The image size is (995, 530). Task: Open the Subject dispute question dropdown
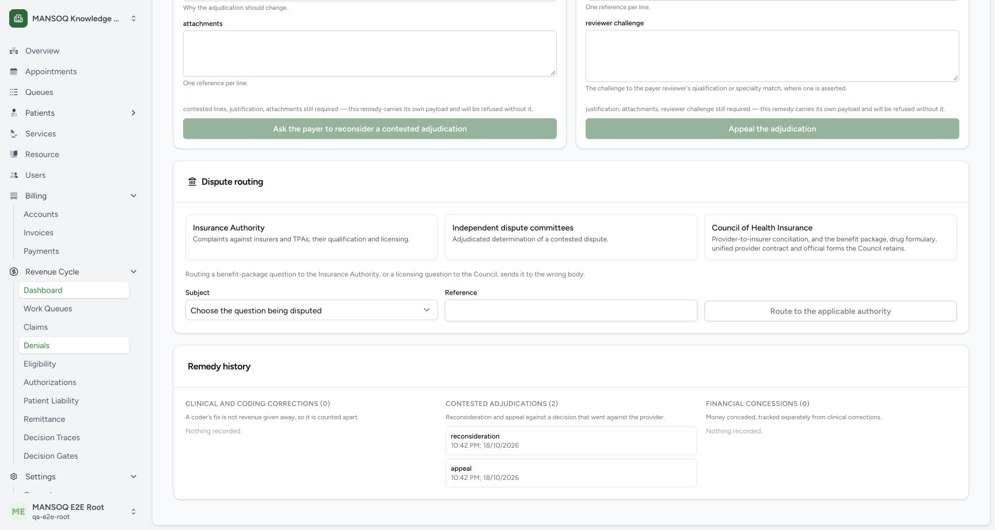point(312,310)
